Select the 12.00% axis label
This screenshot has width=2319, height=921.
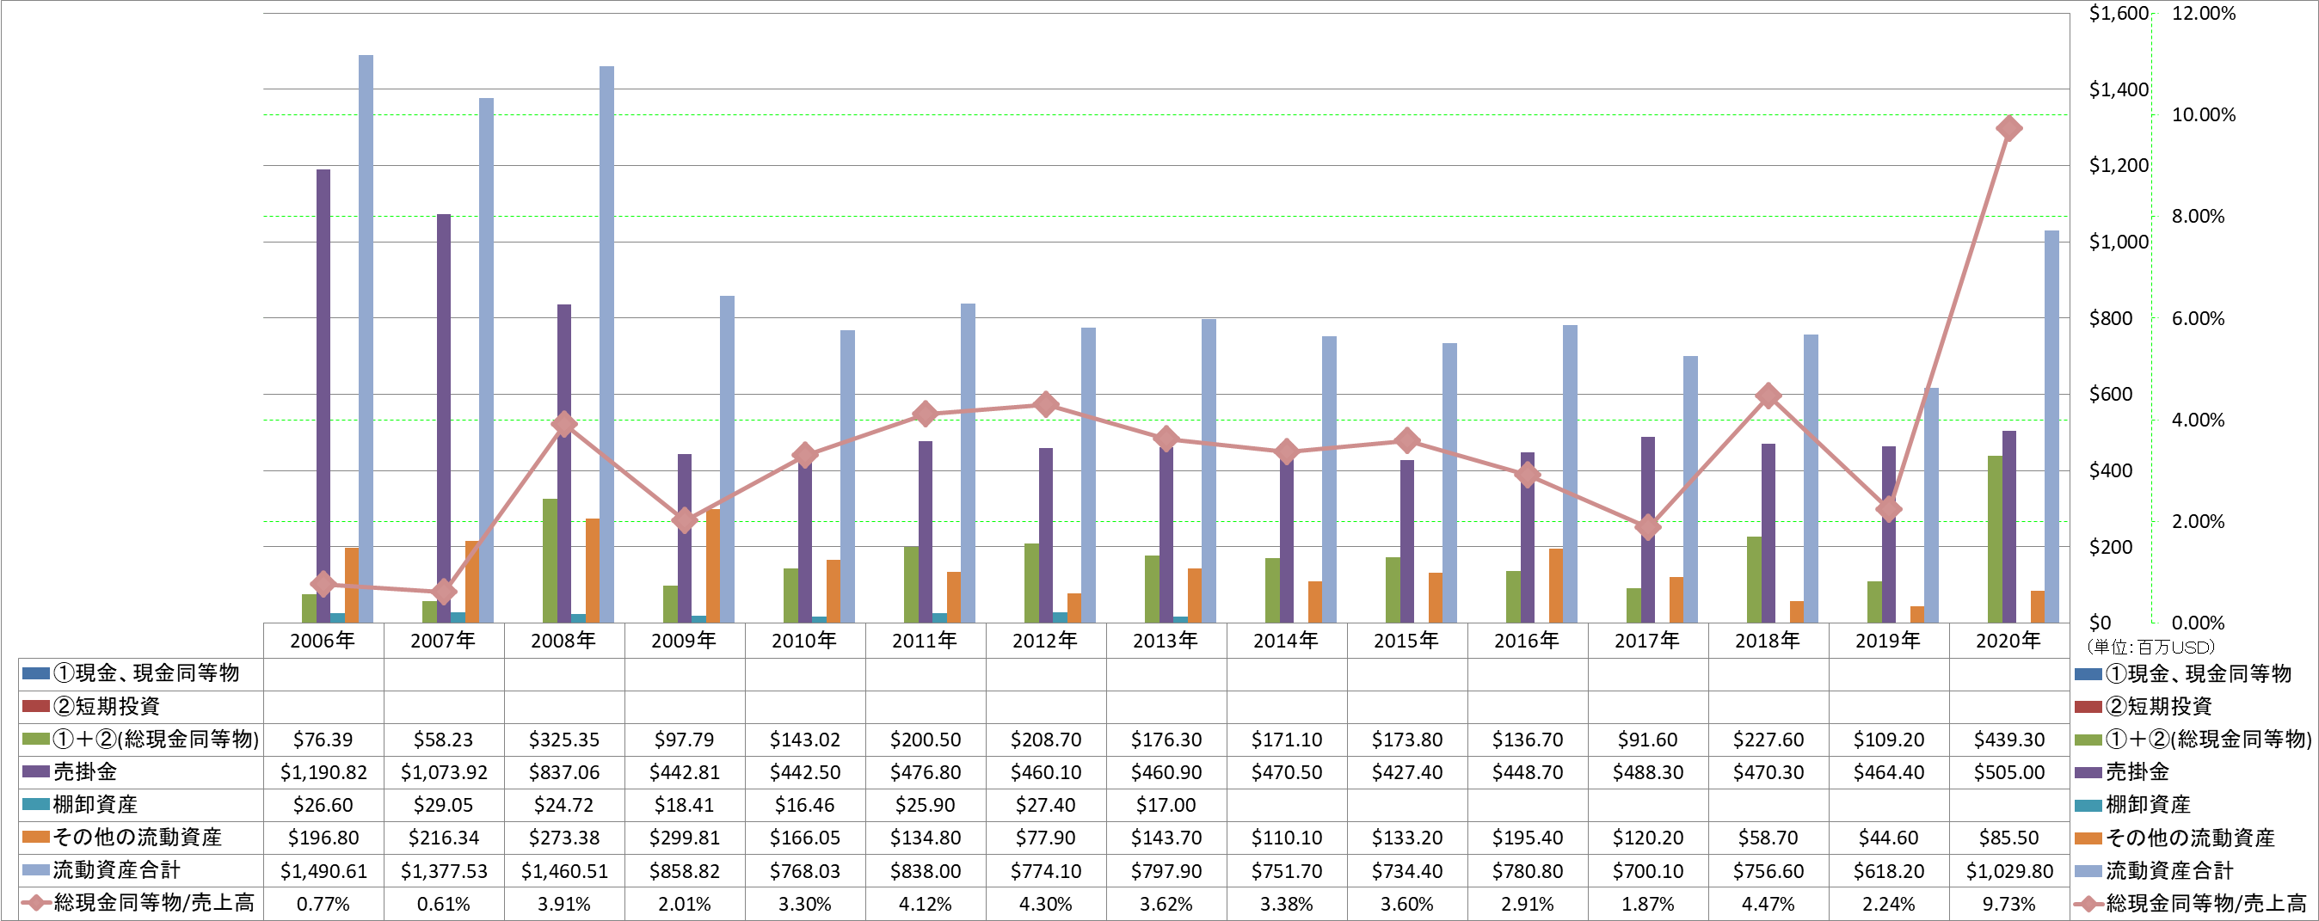click(x=2203, y=13)
